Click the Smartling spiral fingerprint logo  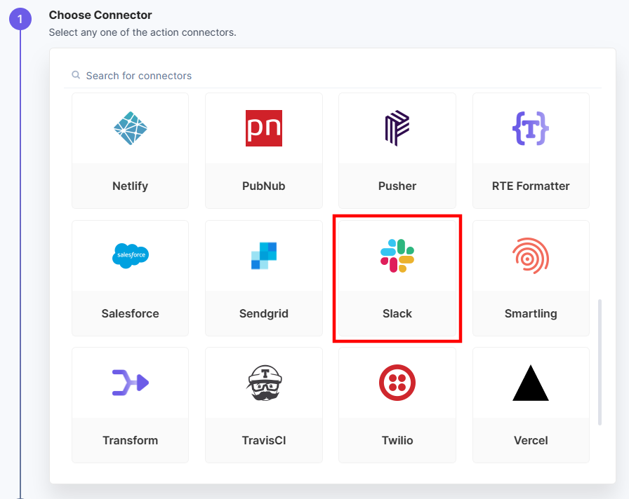point(530,255)
